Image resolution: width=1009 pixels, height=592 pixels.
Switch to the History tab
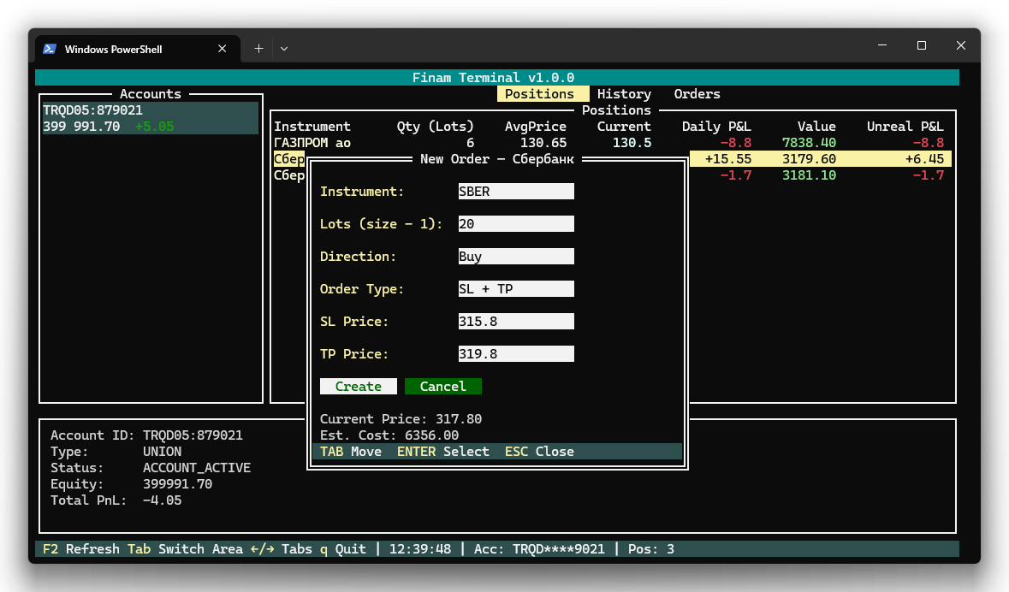624,94
